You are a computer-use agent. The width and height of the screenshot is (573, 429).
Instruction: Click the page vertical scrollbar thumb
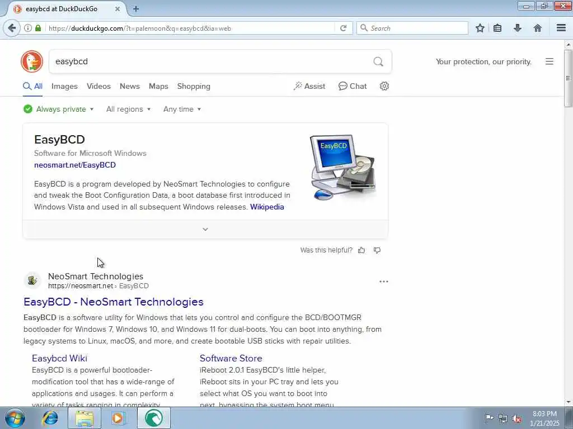tap(568, 78)
